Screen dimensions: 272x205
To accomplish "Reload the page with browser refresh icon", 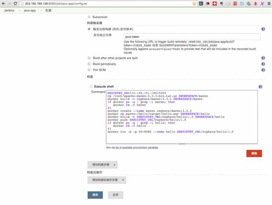I will click(x=15, y=3).
